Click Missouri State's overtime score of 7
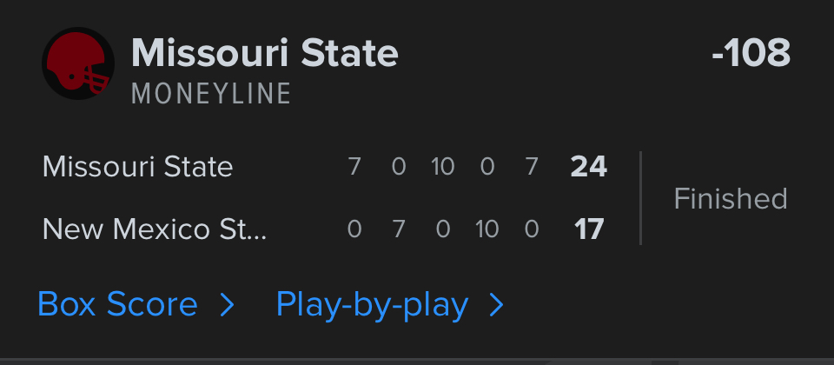 532,166
